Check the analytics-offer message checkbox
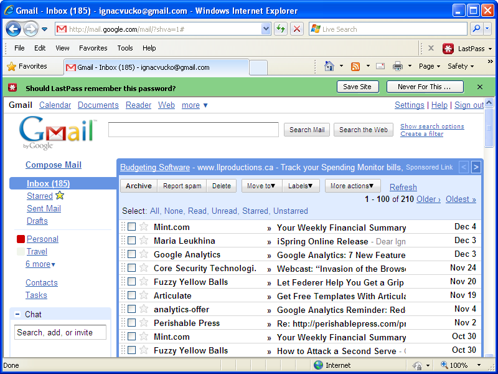The image size is (498, 374). [131, 309]
